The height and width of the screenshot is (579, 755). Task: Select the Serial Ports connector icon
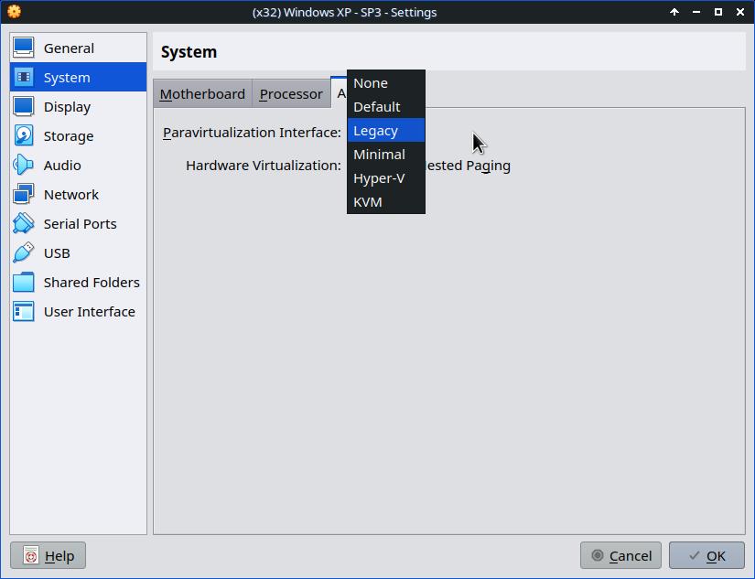pyautogui.click(x=24, y=224)
